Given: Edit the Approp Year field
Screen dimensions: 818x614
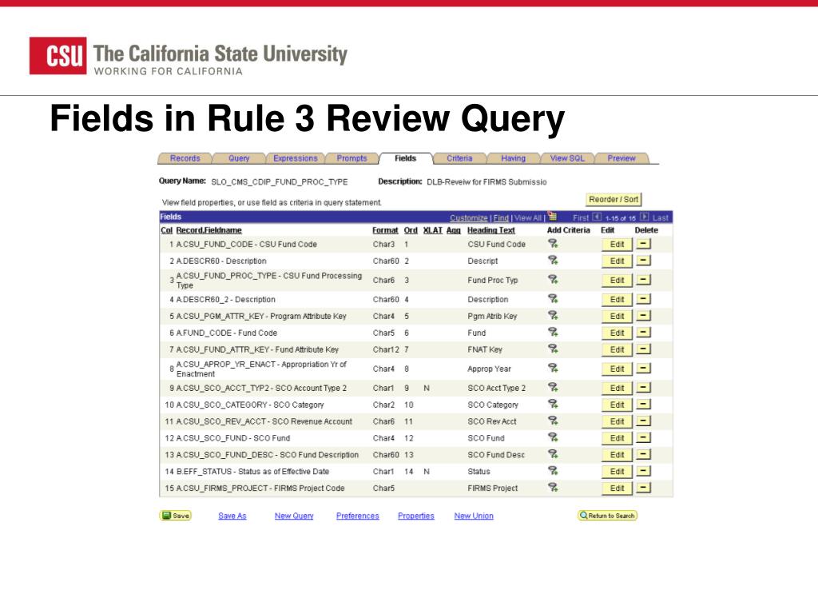Looking at the screenshot, I should 617,369.
